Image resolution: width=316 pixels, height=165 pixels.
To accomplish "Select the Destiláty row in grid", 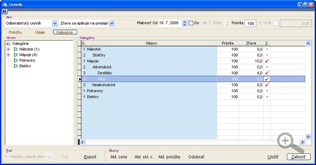I will coord(193,73).
